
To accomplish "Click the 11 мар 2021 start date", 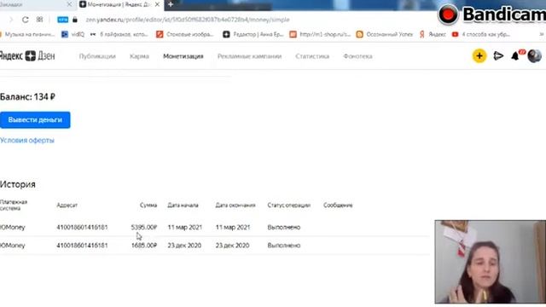I will [x=185, y=228].
